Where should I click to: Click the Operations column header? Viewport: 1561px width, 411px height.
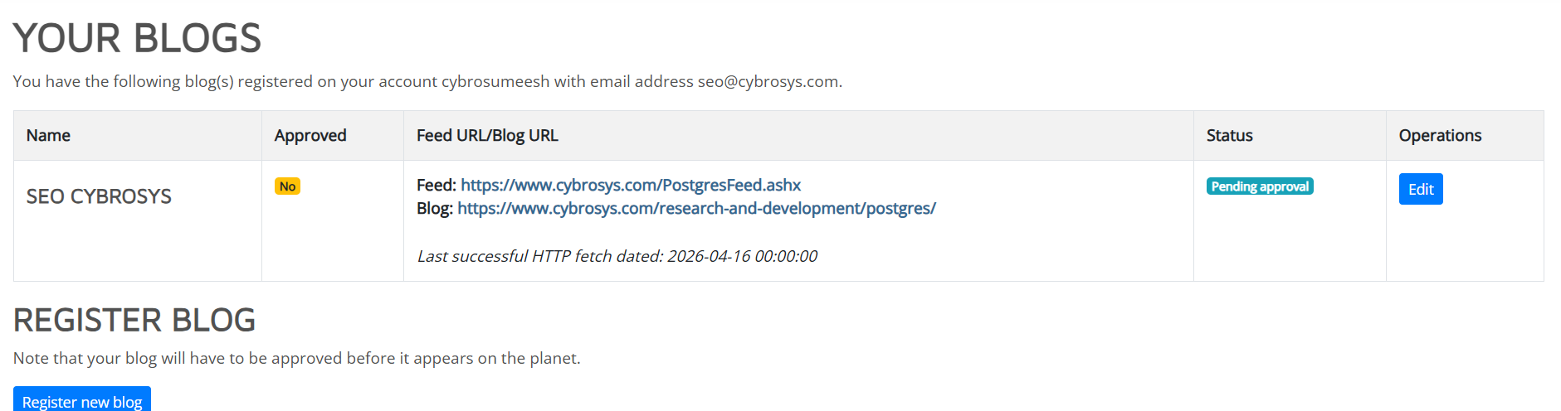coord(1440,135)
